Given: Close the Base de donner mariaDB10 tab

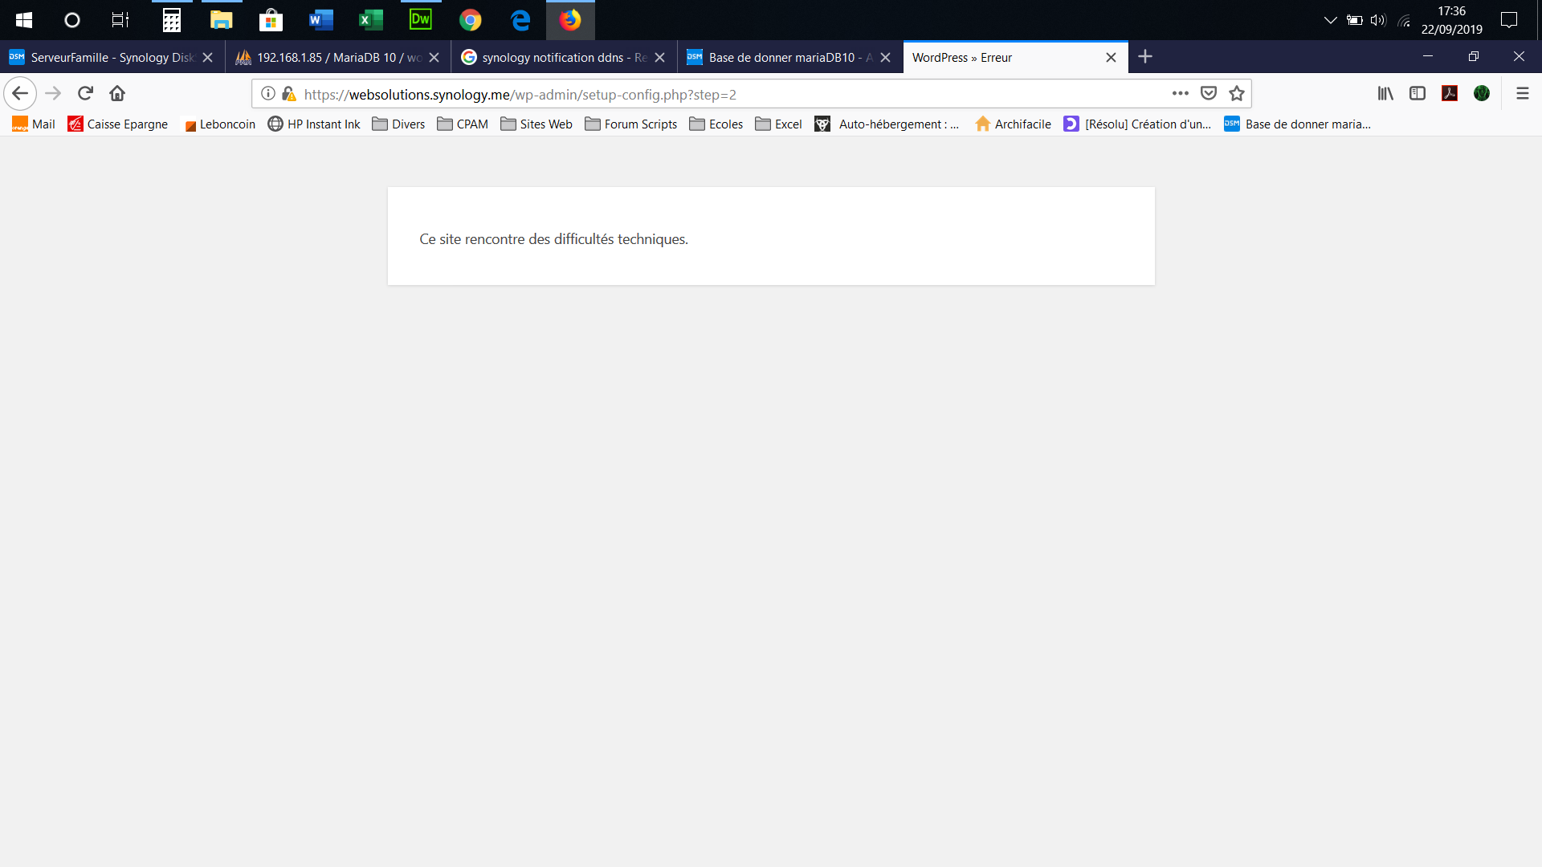Looking at the screenshot, I should point(885,57).
